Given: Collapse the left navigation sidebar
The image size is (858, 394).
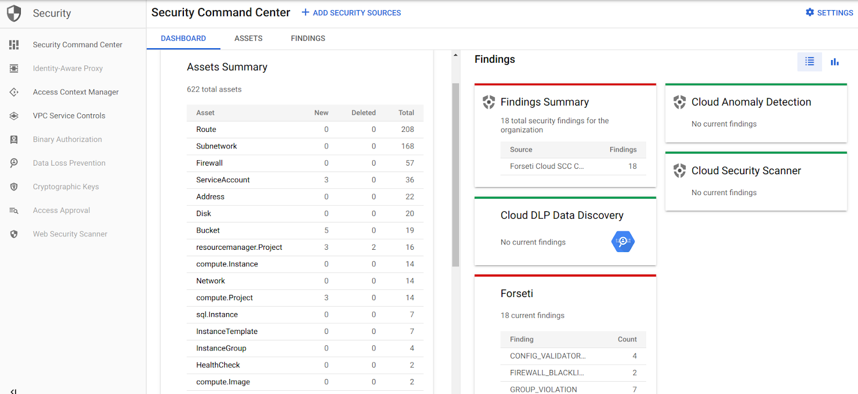Looking at the screenshot, I should click(x=14, y=391).
